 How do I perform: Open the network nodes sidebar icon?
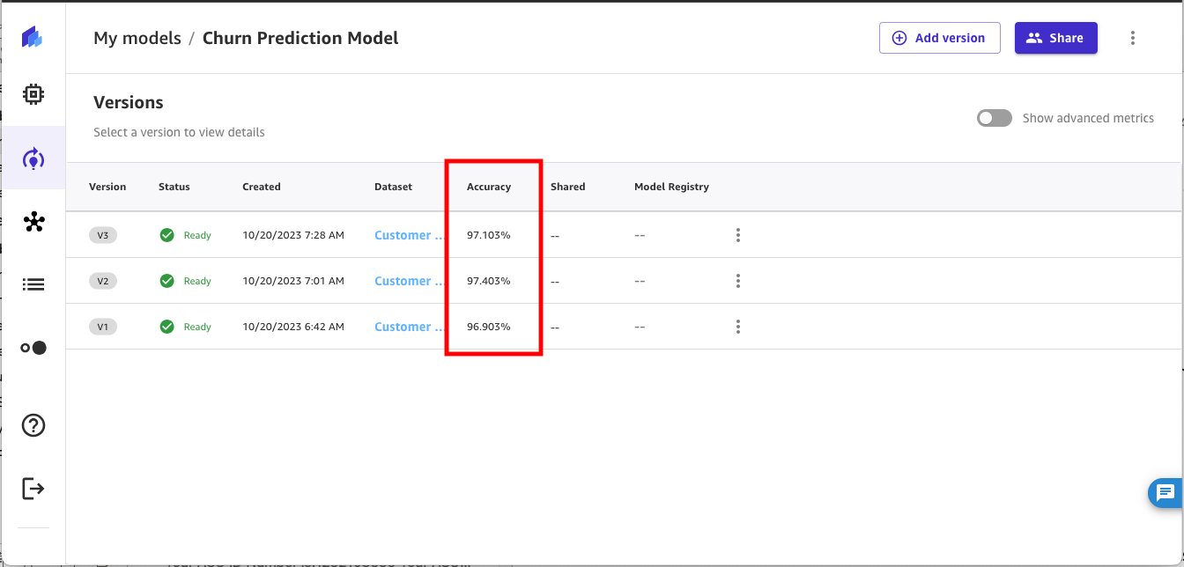[x=33, y=222]
